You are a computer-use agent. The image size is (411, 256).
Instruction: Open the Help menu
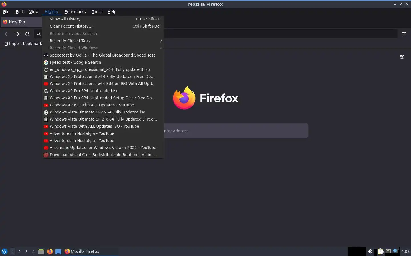click(112, 12)
